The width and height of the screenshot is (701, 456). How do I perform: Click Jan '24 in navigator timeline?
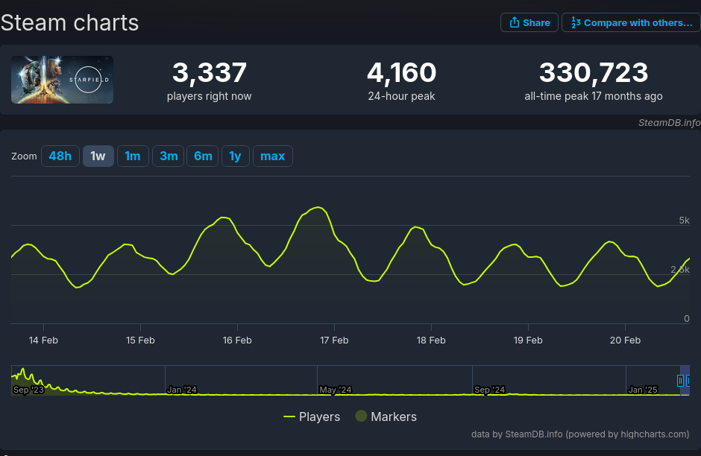pyautogui.click(x=182, y=390)
